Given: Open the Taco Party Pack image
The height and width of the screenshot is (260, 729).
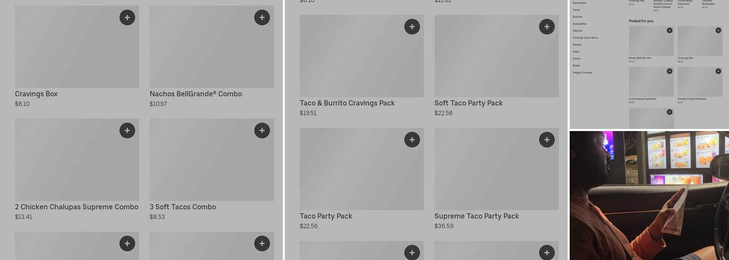Looking at the screenshot, I should point(361,169).
